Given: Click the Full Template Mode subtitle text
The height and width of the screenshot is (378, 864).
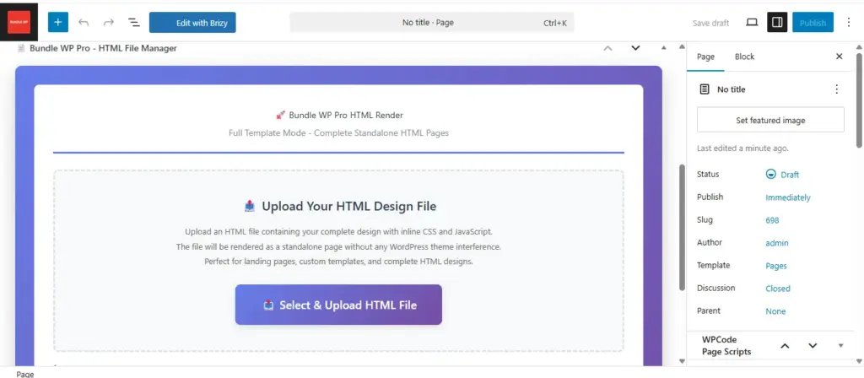Looking at the screenshot, I should (338, 133).
